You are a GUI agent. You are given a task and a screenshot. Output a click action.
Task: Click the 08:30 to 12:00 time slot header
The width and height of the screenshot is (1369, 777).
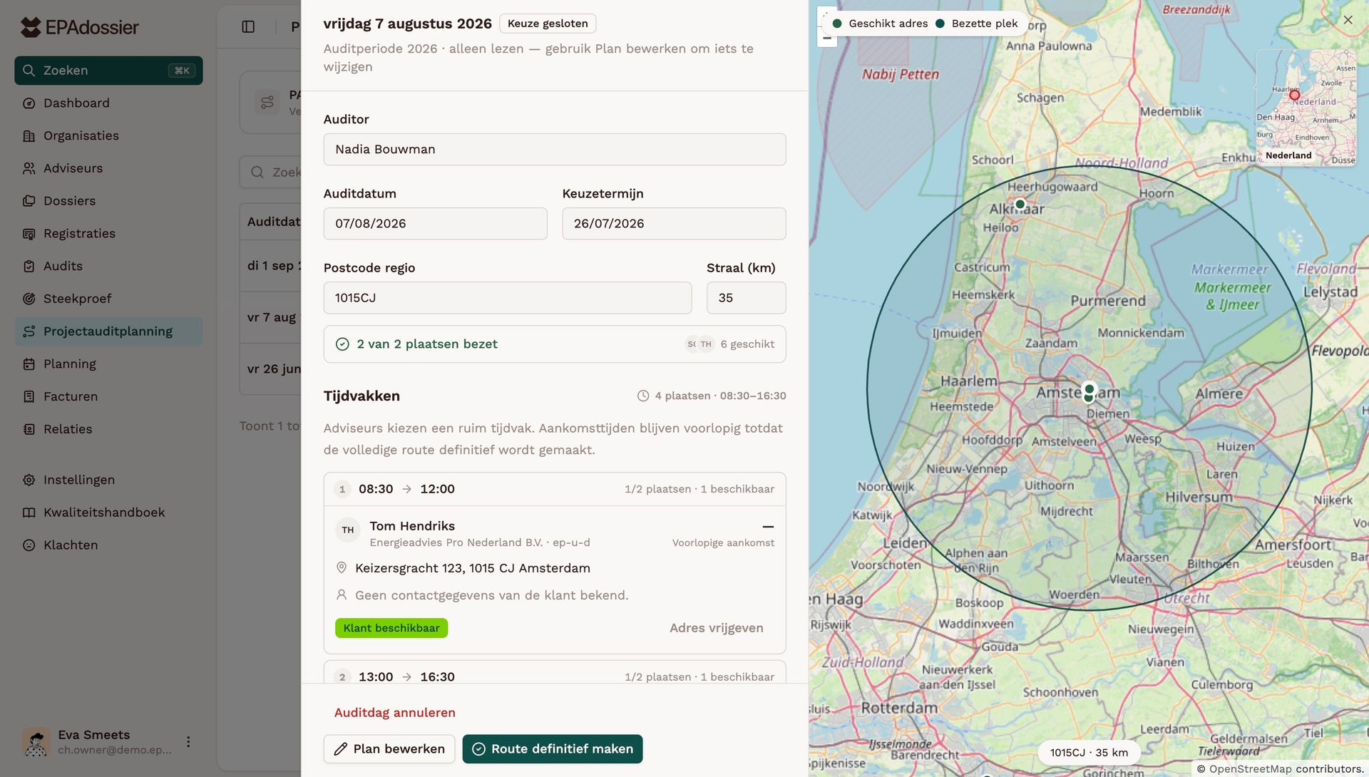(555, 489)
